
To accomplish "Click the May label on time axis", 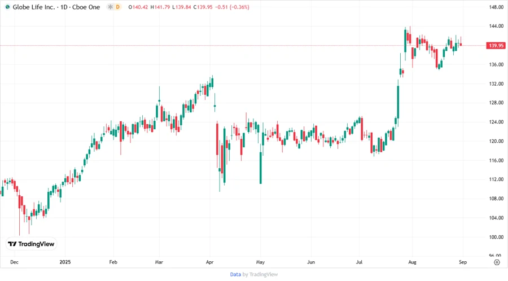I will pyautogui.click(x=260, y=262).
